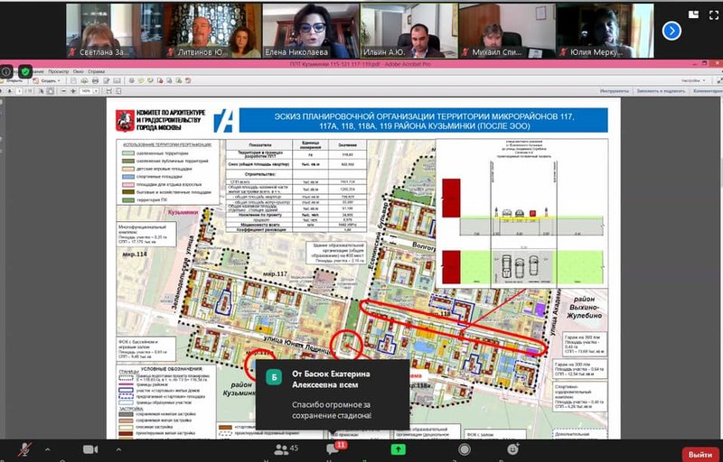This screenshot has width=723, height=462.
Task: Click the Record circle icon
Action: (x=465, y=449)
